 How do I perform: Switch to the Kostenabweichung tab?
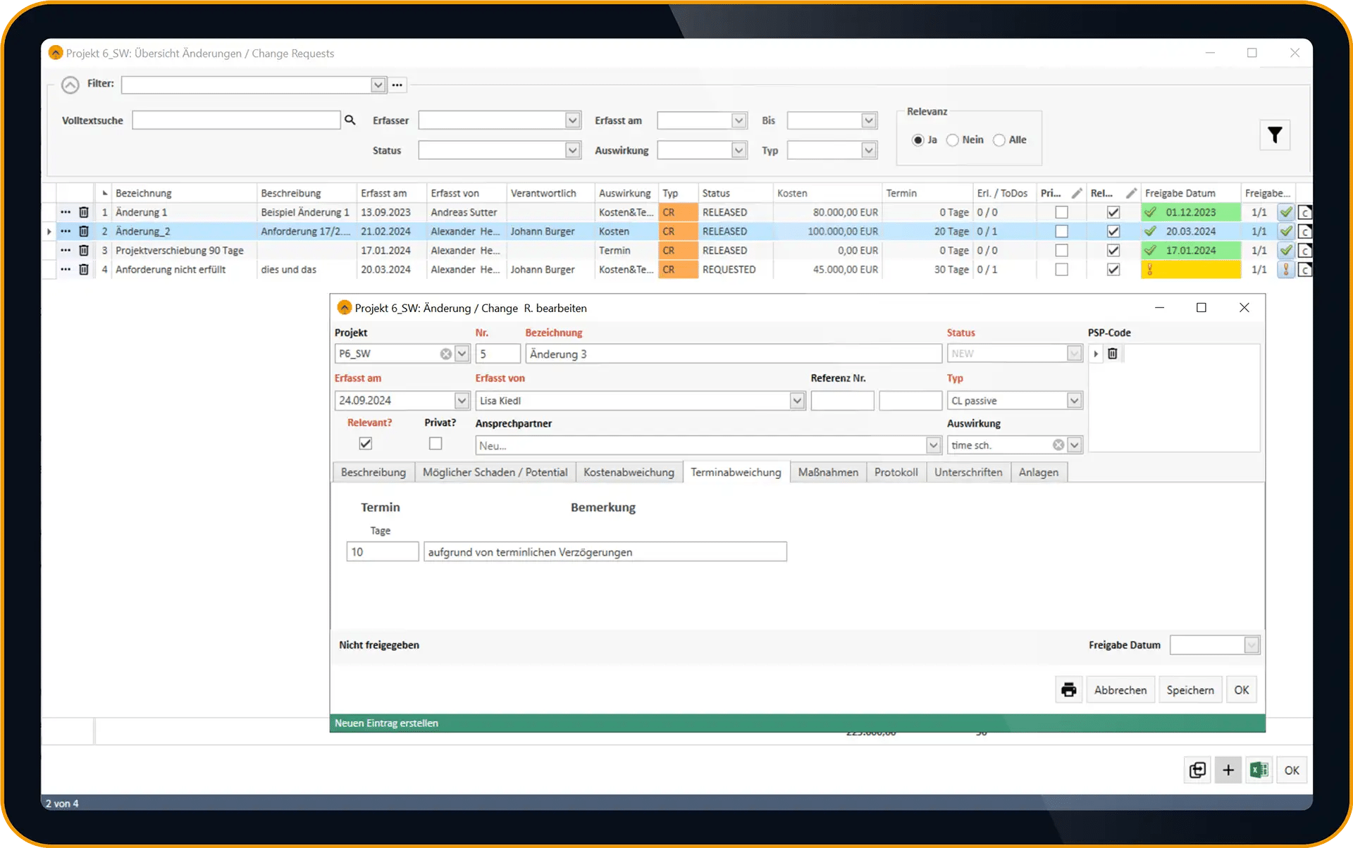click(x=629, y=473)
